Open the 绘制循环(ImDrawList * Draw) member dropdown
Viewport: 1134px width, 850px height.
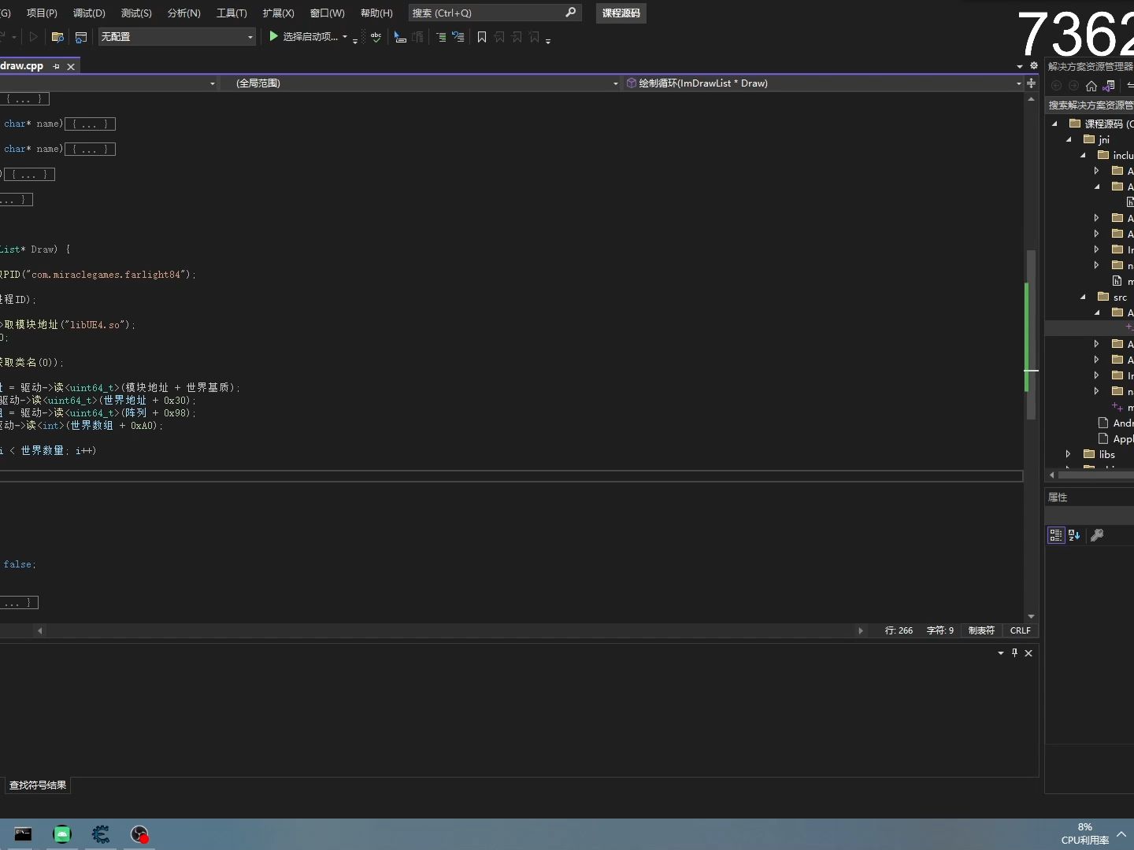[823, 83]
